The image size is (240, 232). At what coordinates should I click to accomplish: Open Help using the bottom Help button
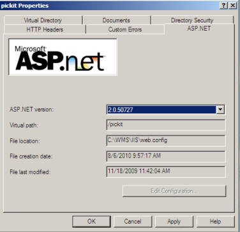coord(215,222)
